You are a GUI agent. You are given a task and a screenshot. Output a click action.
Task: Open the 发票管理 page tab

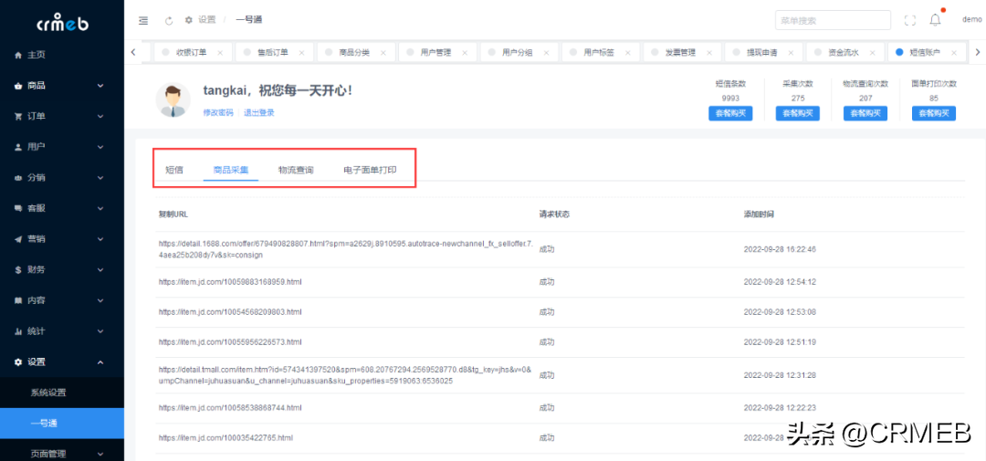click(682, 52)
